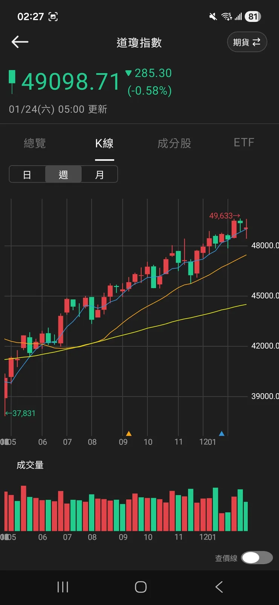
Task: Enable the 查價線 price line toggle
Action: pyautogui.click(x=257, y=557)
